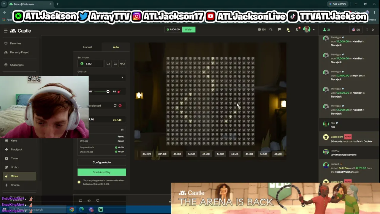The height and width of the screenshot is (214, 380).
Task: Open the hamburger sidebar menu
Action: click(x=6, y=31)
